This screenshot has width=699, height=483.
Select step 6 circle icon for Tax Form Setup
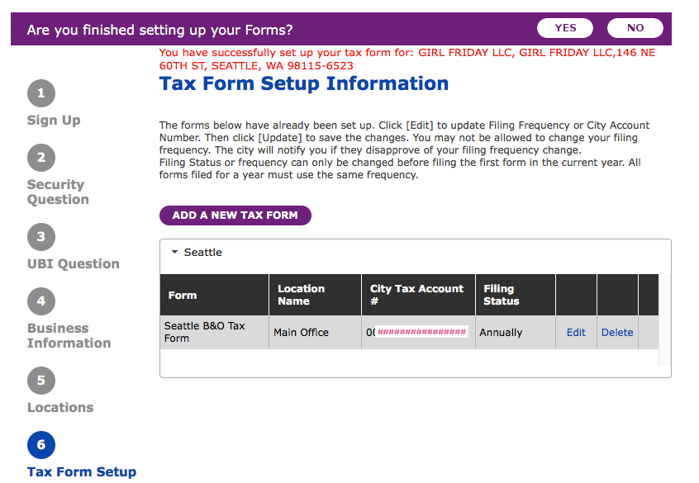click(x=41, y=445)
